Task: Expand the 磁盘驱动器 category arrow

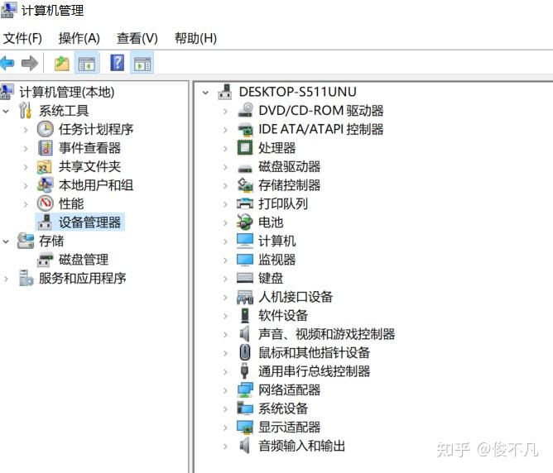Action: pos(225,167)
